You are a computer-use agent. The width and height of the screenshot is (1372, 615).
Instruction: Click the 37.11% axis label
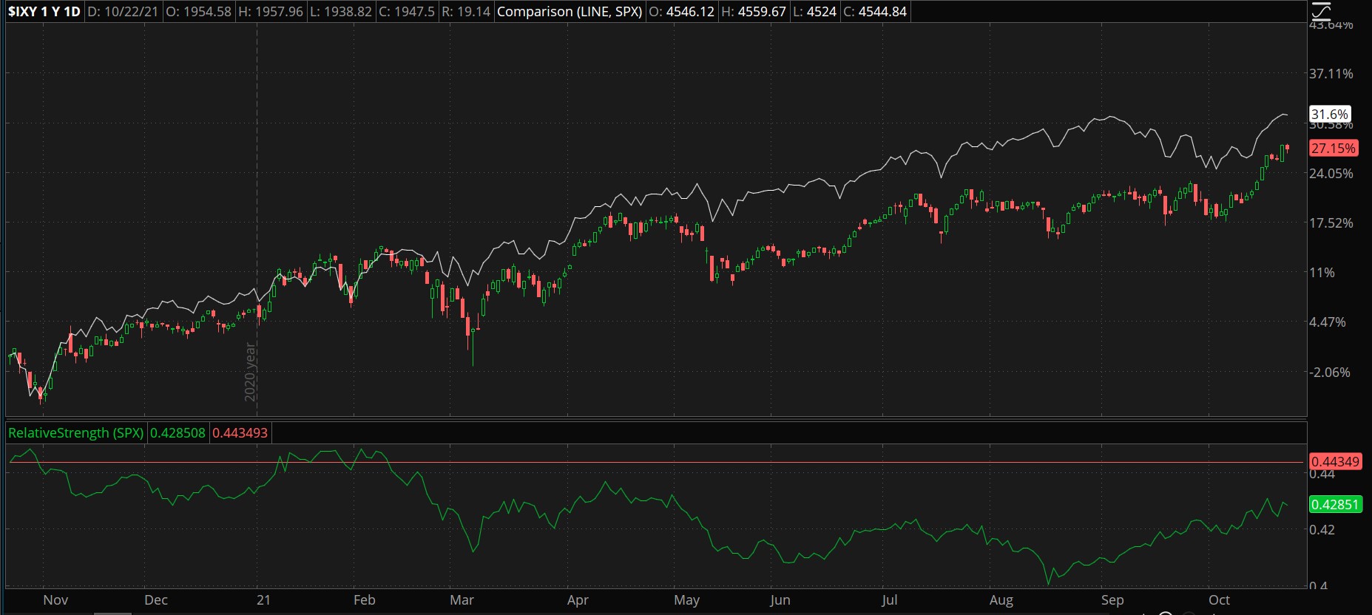tap(1331, 74)
